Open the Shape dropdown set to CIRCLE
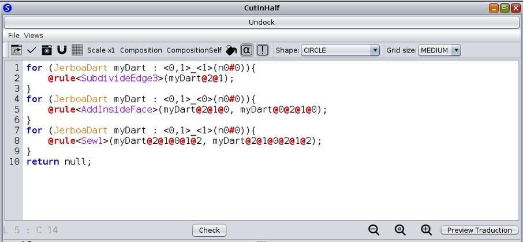The height and width of the screenshot is (242, 523). pos(340,50)
